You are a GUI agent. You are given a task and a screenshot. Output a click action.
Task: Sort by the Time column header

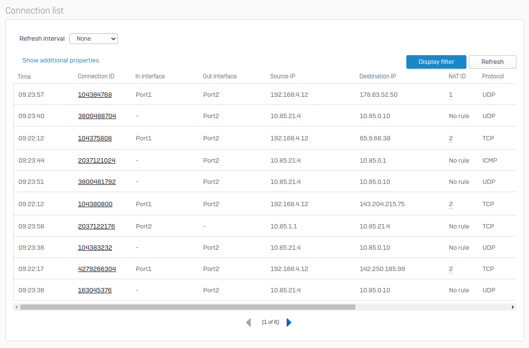point(24,76)
